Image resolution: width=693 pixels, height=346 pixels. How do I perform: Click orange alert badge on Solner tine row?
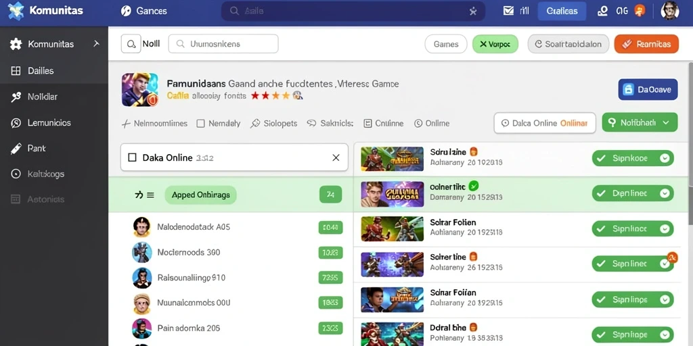click(x=672, y=257)
